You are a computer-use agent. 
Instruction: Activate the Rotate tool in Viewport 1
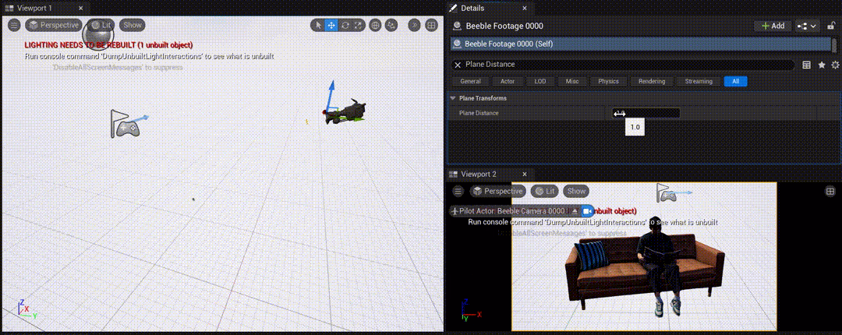pyautogui.click(x=345, y=25)
